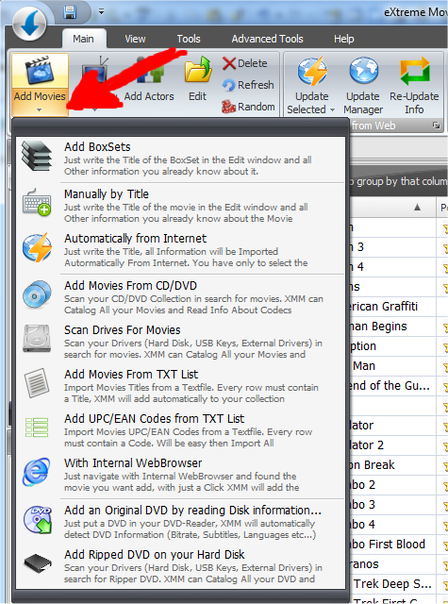The image size is (448, 604).
Task: Choose Add BoxSets menu entry
Action: click(180, 159)
